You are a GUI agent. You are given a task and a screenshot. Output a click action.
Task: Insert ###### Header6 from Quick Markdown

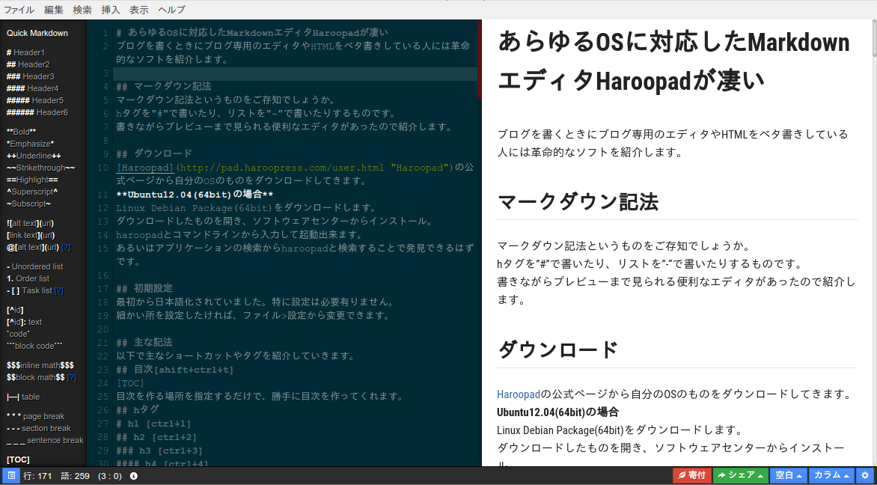tap(37, 112)
